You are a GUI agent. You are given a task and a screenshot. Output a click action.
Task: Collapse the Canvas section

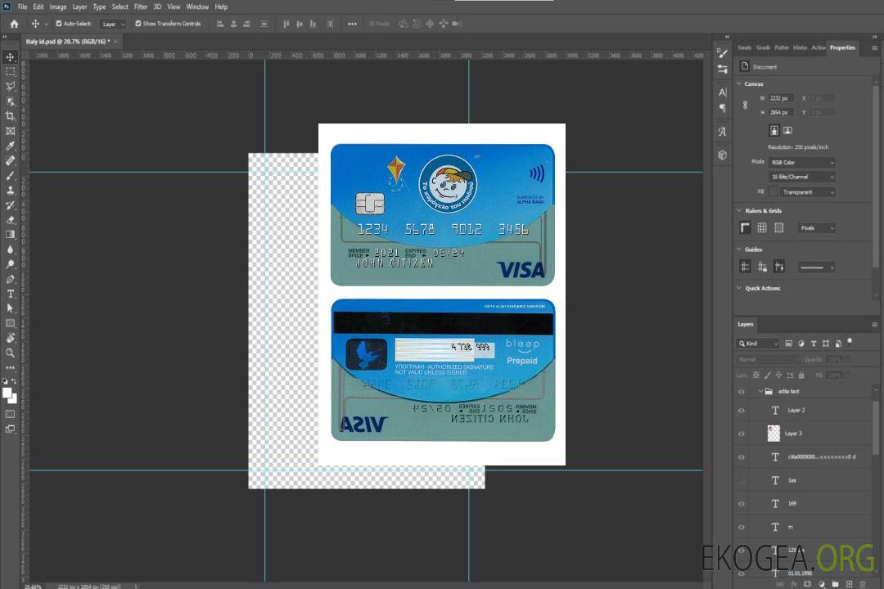(740, 83)
